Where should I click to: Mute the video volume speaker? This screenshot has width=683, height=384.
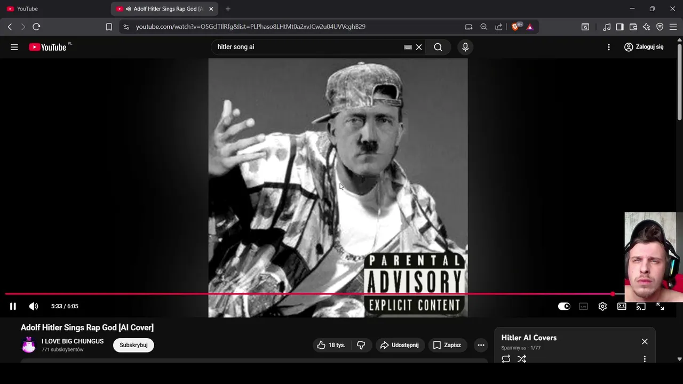coord(34,306)
